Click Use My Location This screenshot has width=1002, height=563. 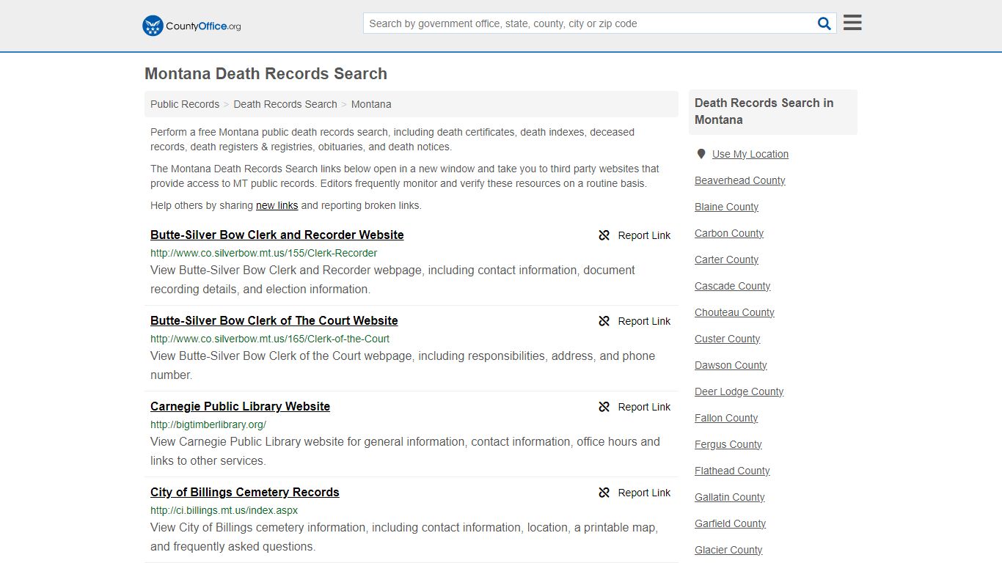pos(750,154)
